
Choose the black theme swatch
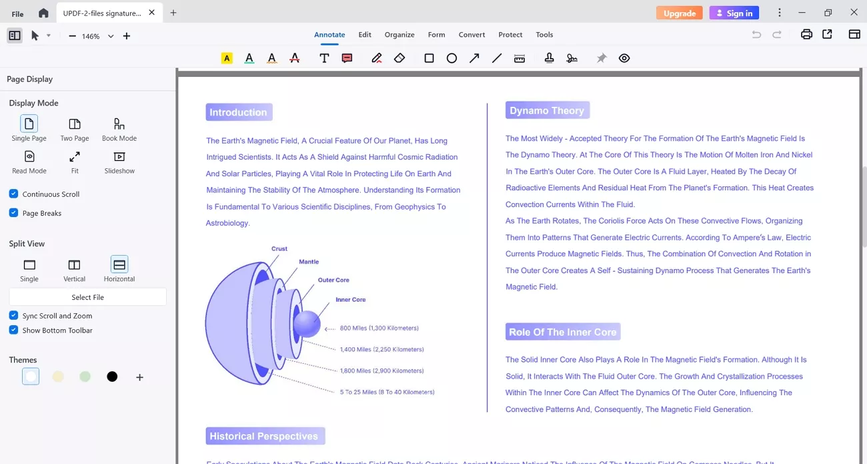pyautogui.click(x=112, y=377)
